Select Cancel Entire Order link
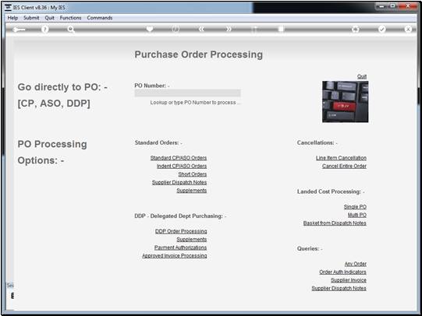Screen dimensions: 422x316 point(344,166)
